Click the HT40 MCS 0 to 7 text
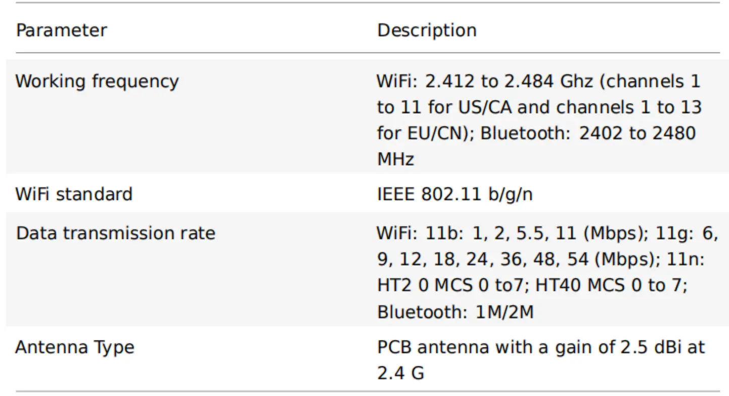Screen dimensions: 729x396 pos(612,286)
